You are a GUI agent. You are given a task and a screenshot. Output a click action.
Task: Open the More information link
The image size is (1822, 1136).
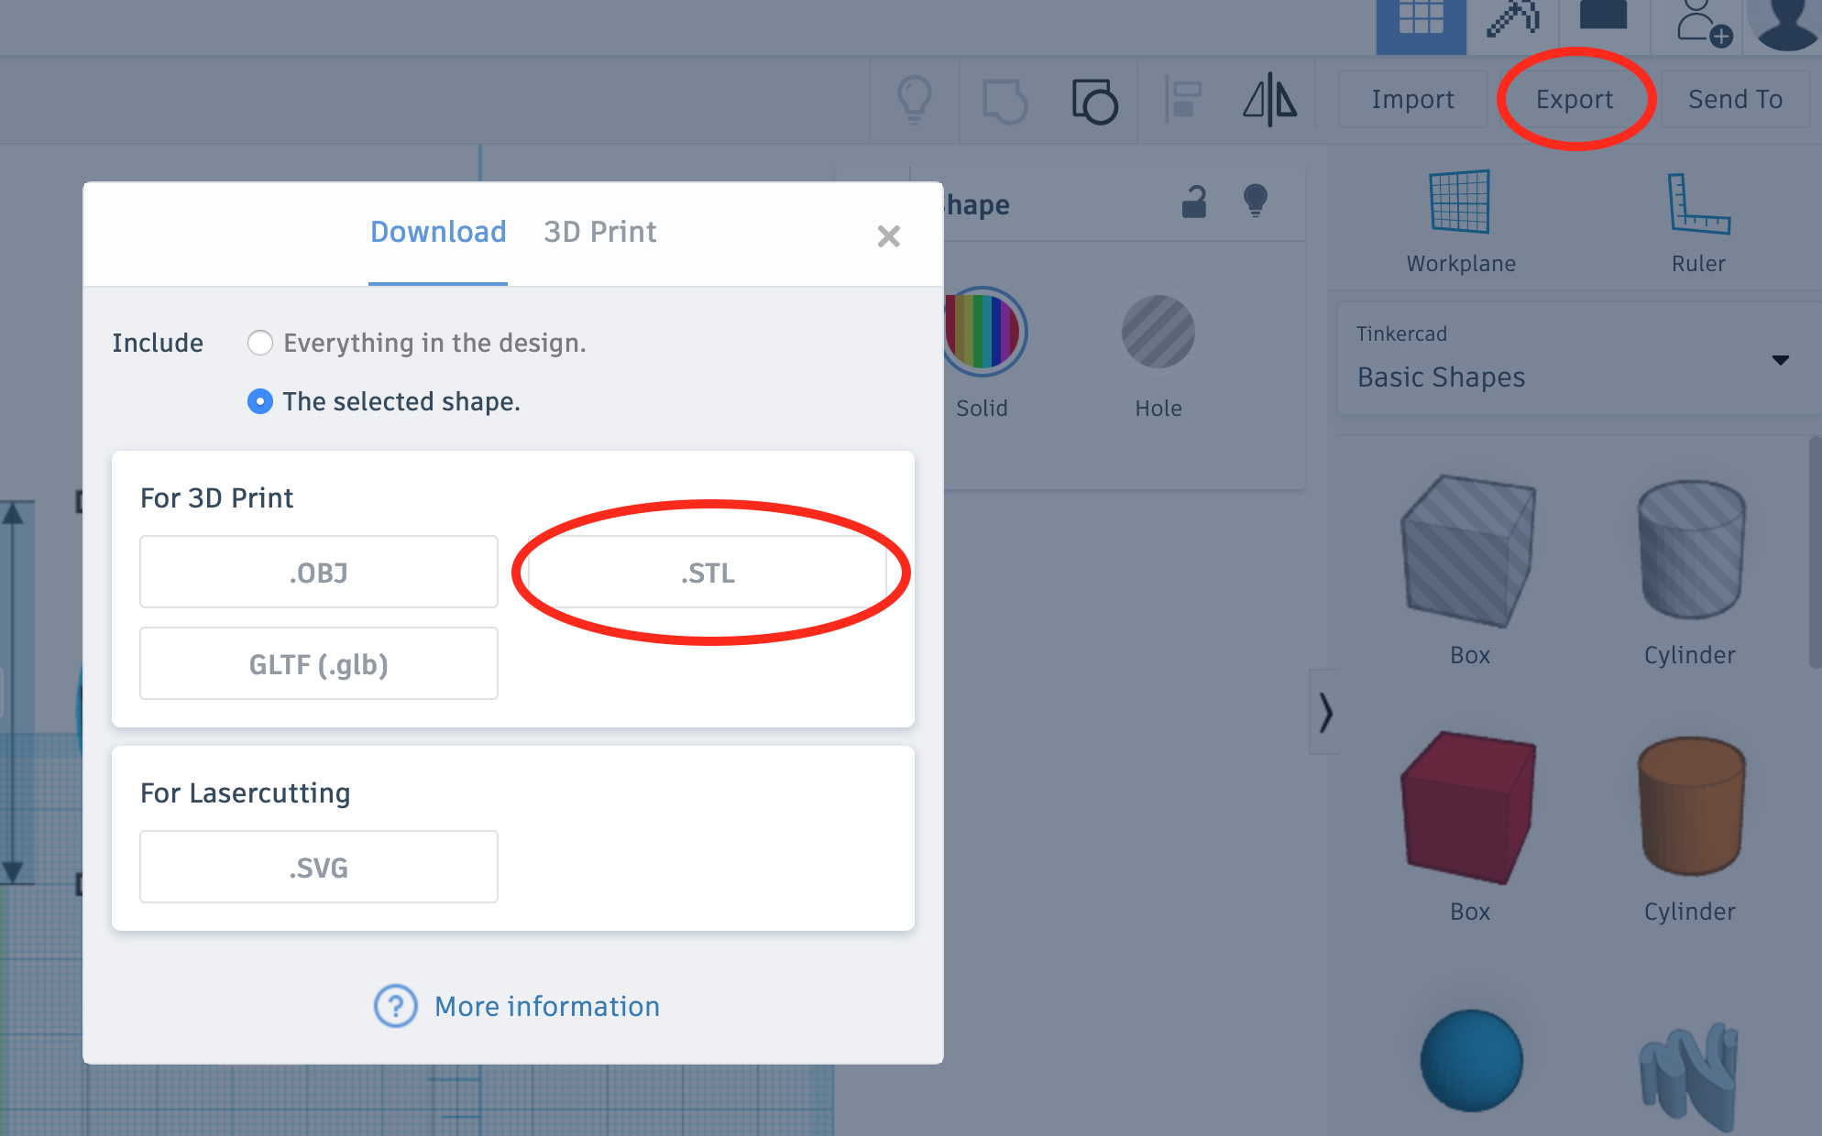coord(546,1006)
